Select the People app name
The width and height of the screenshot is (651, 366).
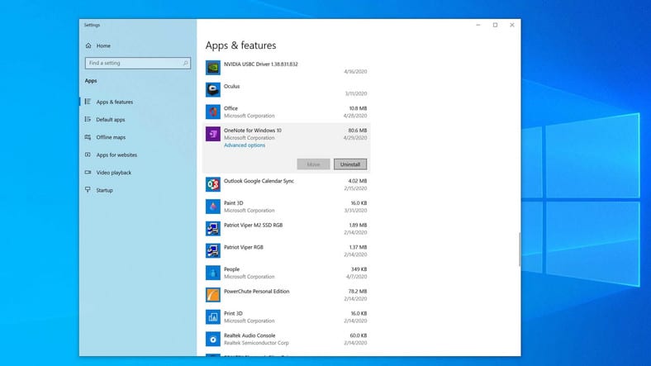click(x=231, y=269)
